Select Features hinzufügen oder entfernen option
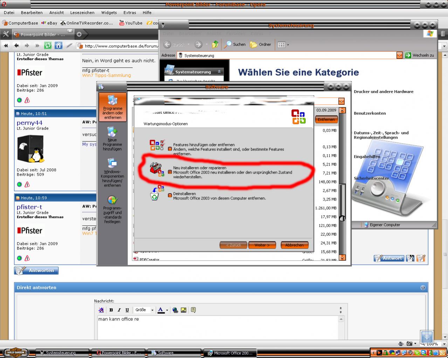 pos(170,149)
